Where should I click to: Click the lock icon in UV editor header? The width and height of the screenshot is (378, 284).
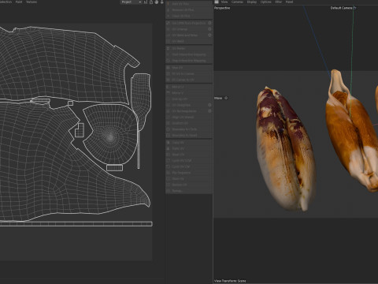click(x=151, y=2)
